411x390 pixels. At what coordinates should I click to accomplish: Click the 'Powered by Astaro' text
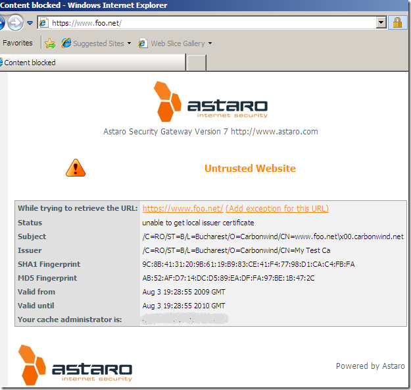pos(370,366)
